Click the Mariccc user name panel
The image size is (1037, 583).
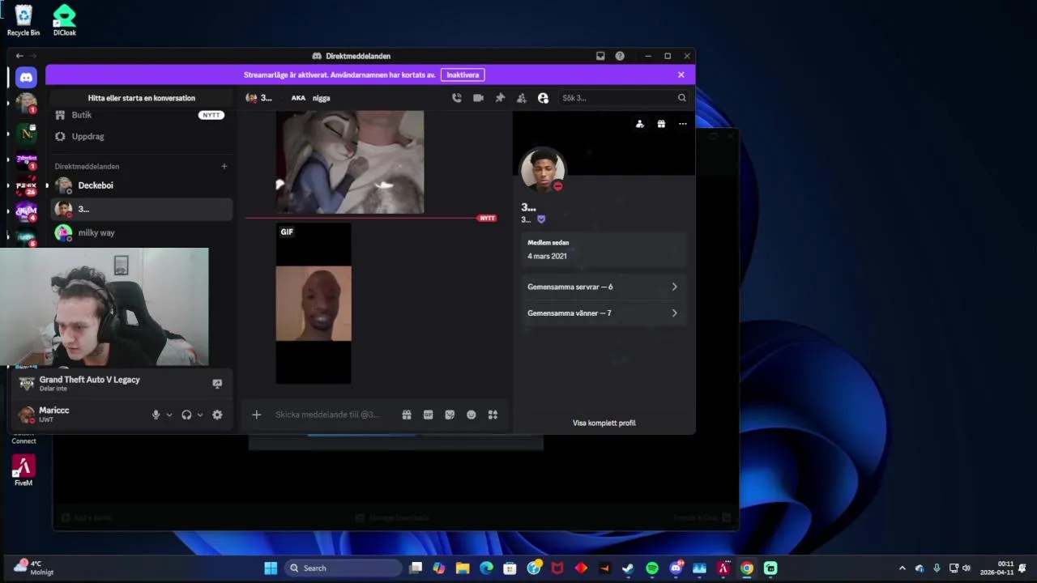click(54, 415)
